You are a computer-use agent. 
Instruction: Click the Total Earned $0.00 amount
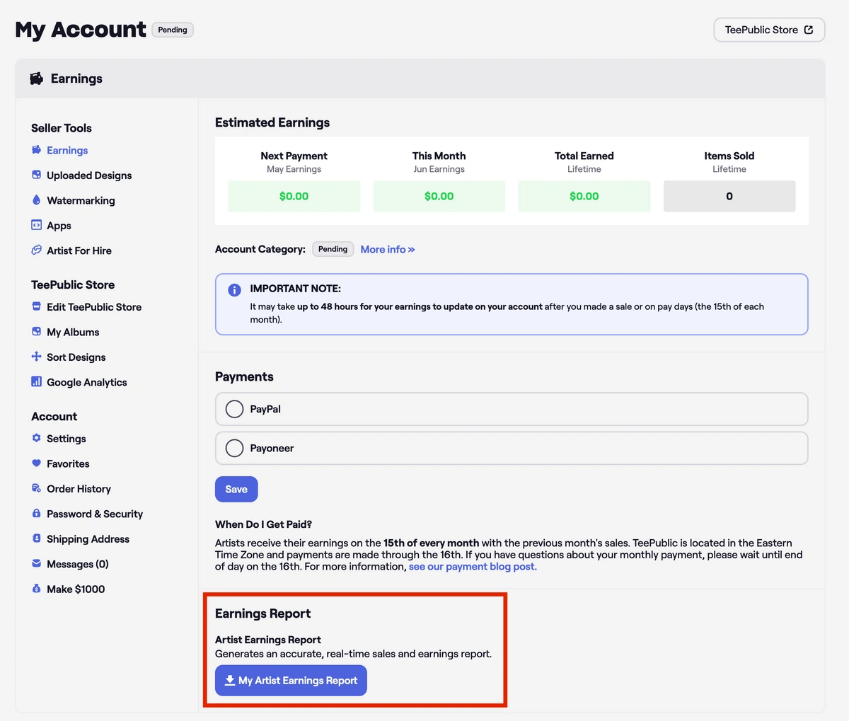584,196
